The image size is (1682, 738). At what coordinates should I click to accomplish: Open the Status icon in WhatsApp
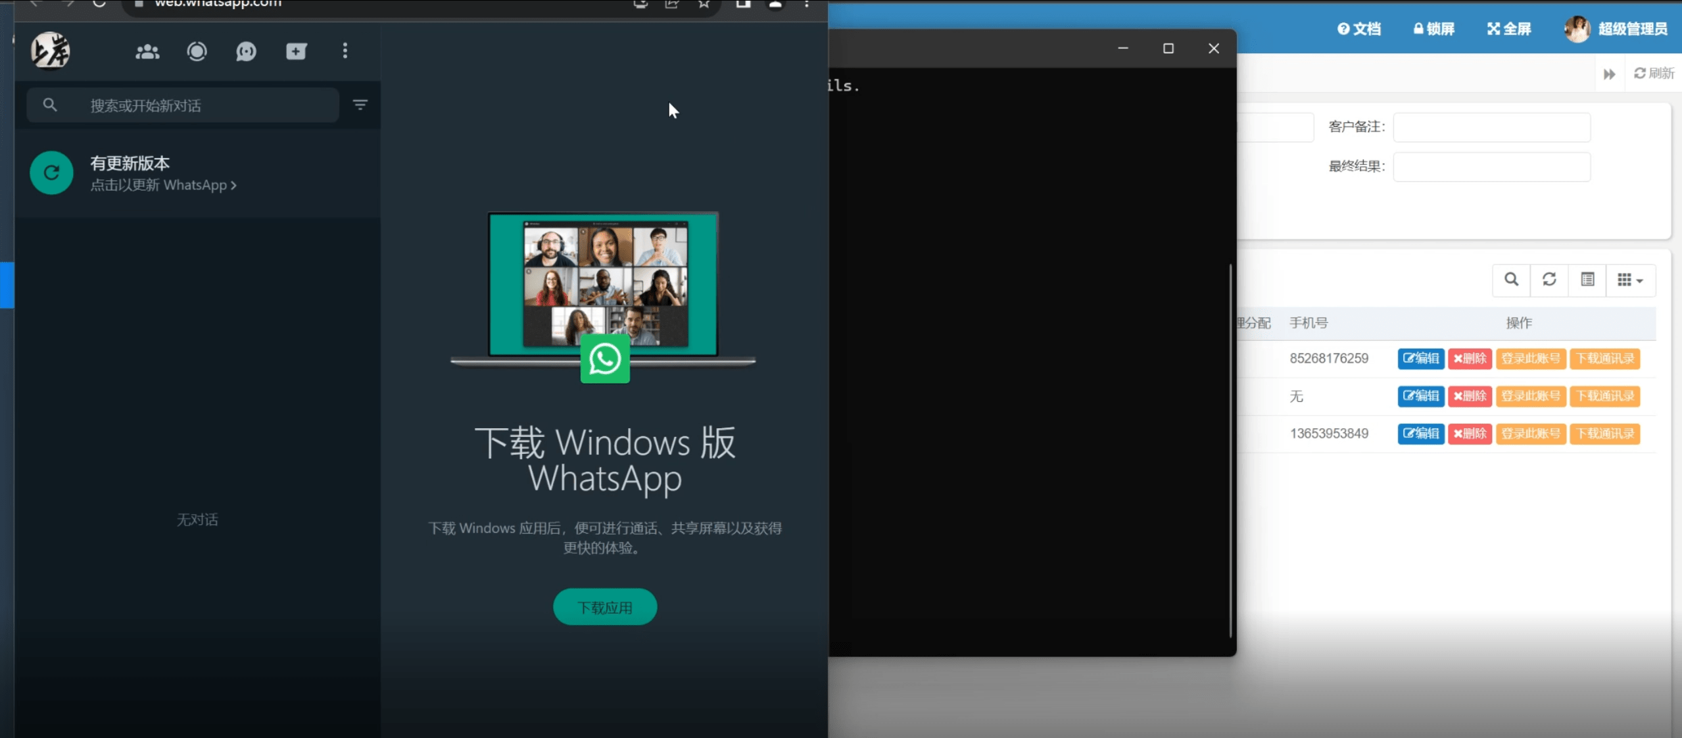[197, 51]
